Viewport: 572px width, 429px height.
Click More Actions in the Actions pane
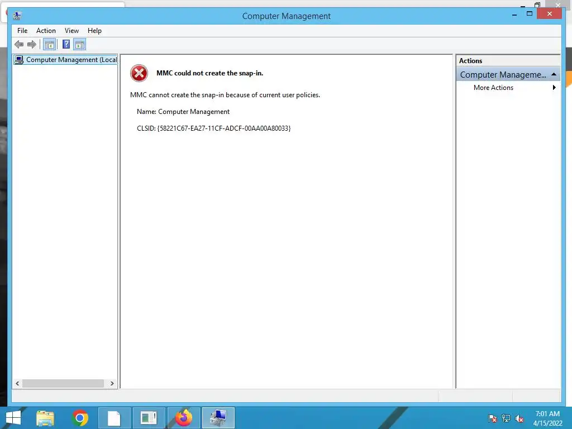[493, 88]
